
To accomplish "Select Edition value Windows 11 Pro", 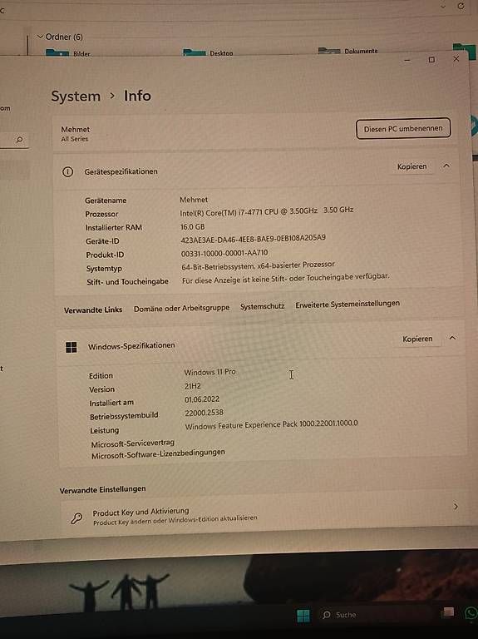I will (x=209, y=372).
